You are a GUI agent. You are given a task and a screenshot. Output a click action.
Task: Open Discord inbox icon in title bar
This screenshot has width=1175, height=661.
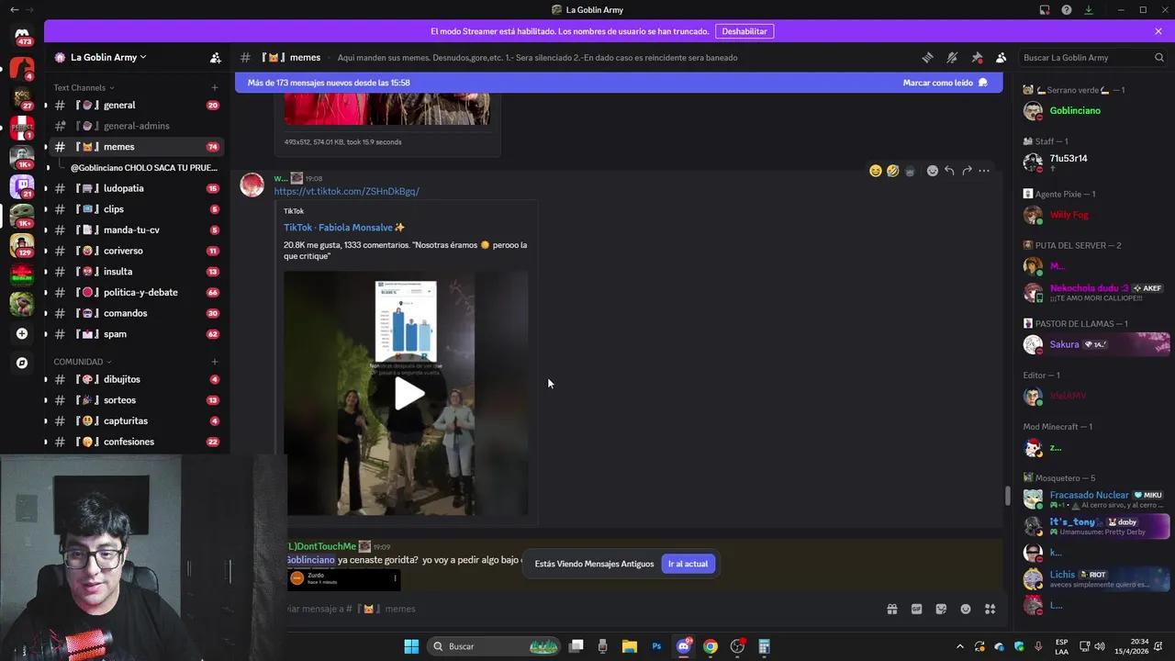tap(1045, 10)
